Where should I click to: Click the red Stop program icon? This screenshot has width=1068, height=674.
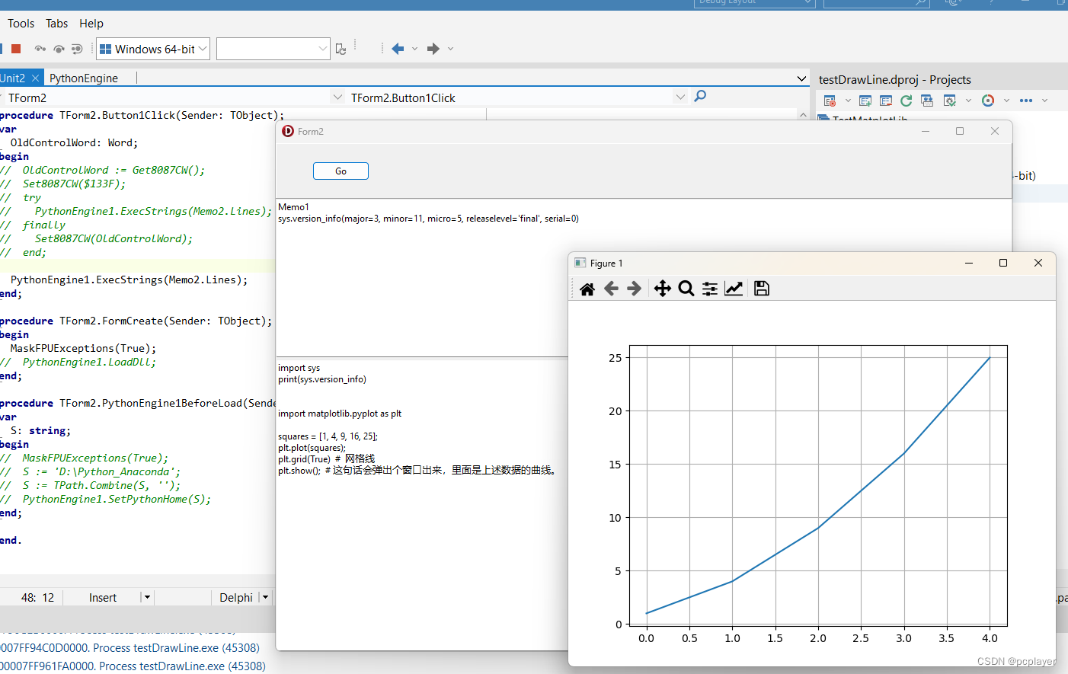(x=16, y=49)
